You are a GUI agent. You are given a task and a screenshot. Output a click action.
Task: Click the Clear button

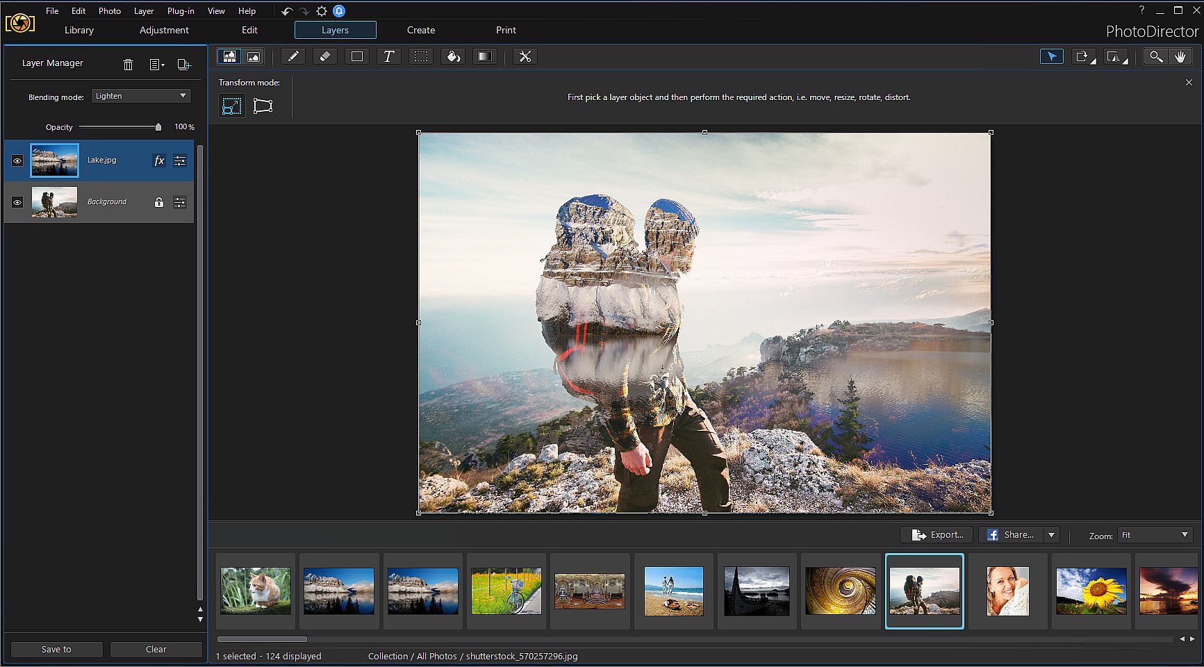(156, 649)
